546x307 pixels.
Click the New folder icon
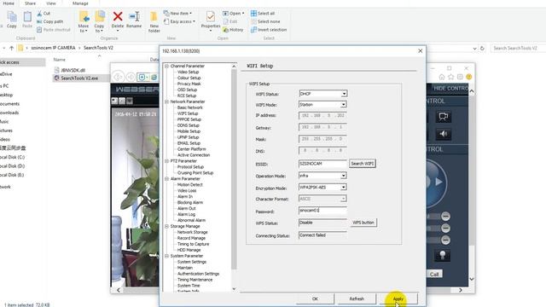point(154,17)
